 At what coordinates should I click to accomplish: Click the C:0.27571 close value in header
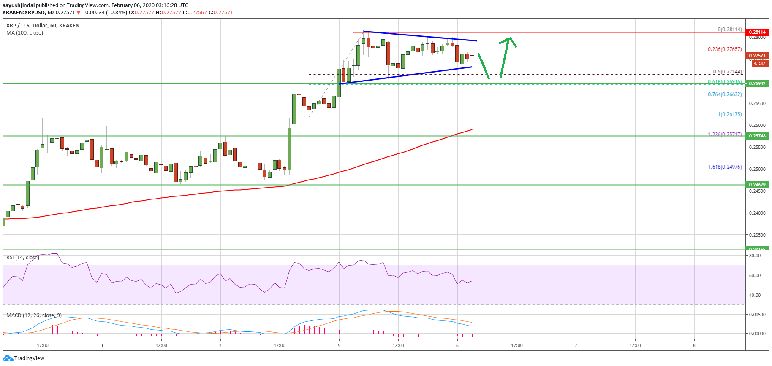point(220,13)
